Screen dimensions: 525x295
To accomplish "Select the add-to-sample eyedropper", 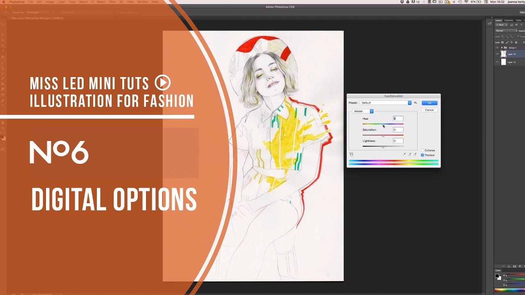I will click(x=409, y=154).
